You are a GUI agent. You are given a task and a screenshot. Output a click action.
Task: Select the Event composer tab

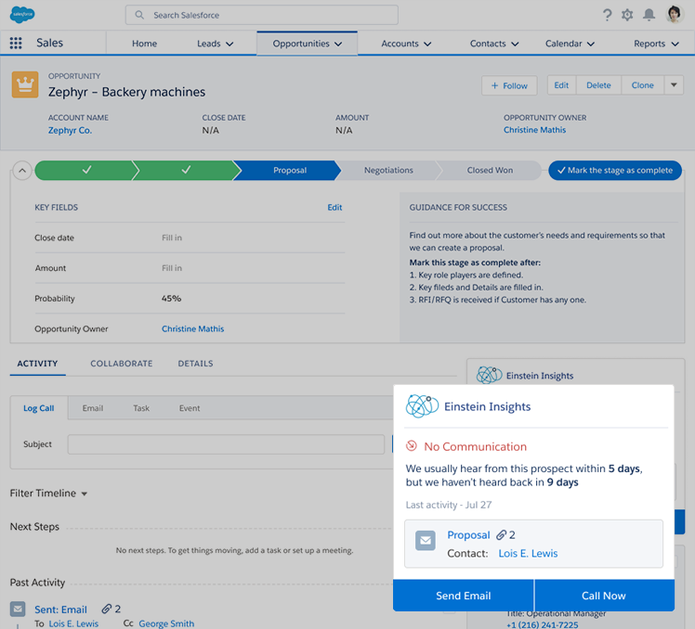(x=190, y=408)
